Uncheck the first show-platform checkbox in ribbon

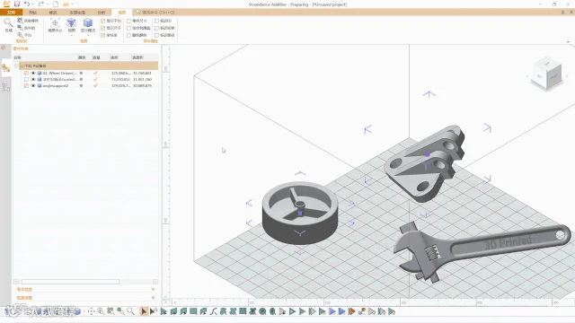click(102, 21)
